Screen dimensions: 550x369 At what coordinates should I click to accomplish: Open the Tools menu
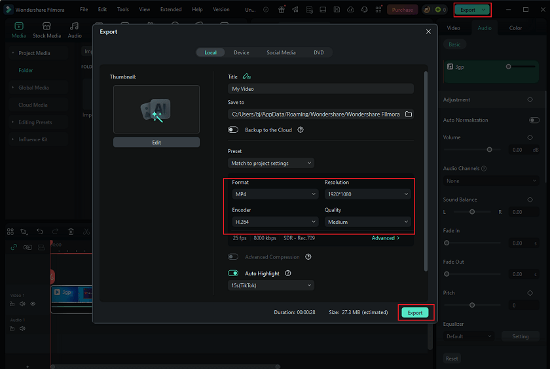pyautogui.click(x=123, y=9)
